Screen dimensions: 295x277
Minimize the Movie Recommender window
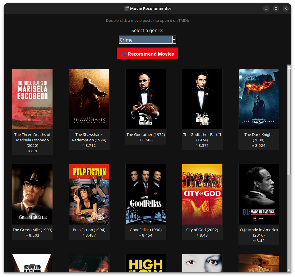pos(266,9)
